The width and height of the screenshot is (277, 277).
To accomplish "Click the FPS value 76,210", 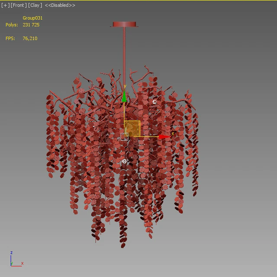I will tap(30, 39).
